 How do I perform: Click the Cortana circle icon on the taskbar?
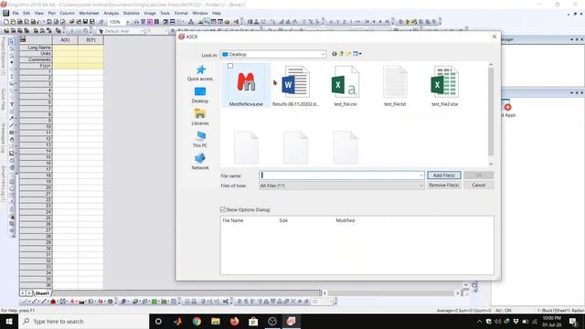tap(158, 321)
